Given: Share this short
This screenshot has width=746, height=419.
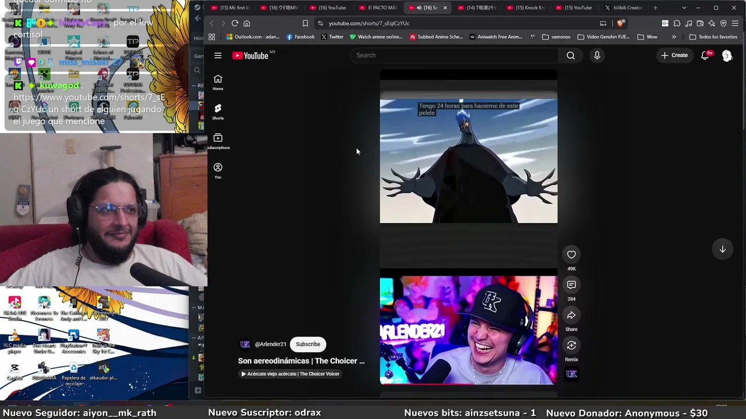Looking at the screenshot, I should tap(571, 315).
